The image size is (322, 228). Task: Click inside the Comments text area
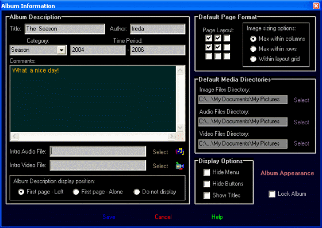tap(93, 98)
